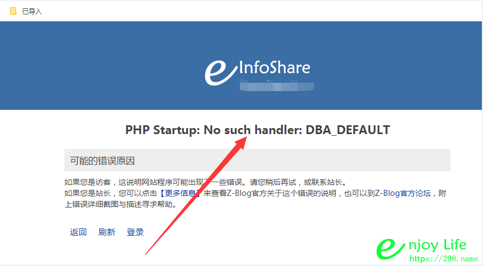Open the 更多信息 link
The height and width of the screenshot is (266, 483).
(180, 193)
